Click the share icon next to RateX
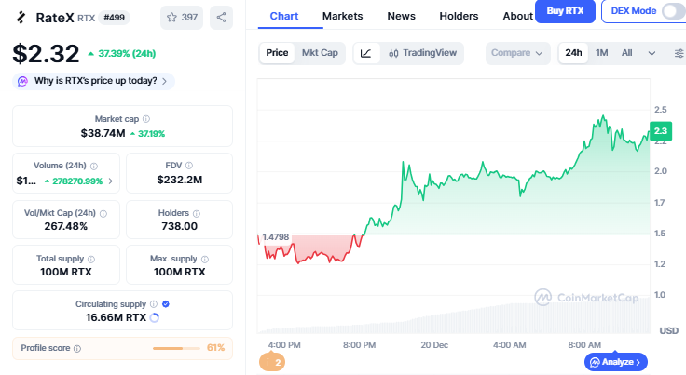This screenshot has width=686, height=375. click(222, 17)
